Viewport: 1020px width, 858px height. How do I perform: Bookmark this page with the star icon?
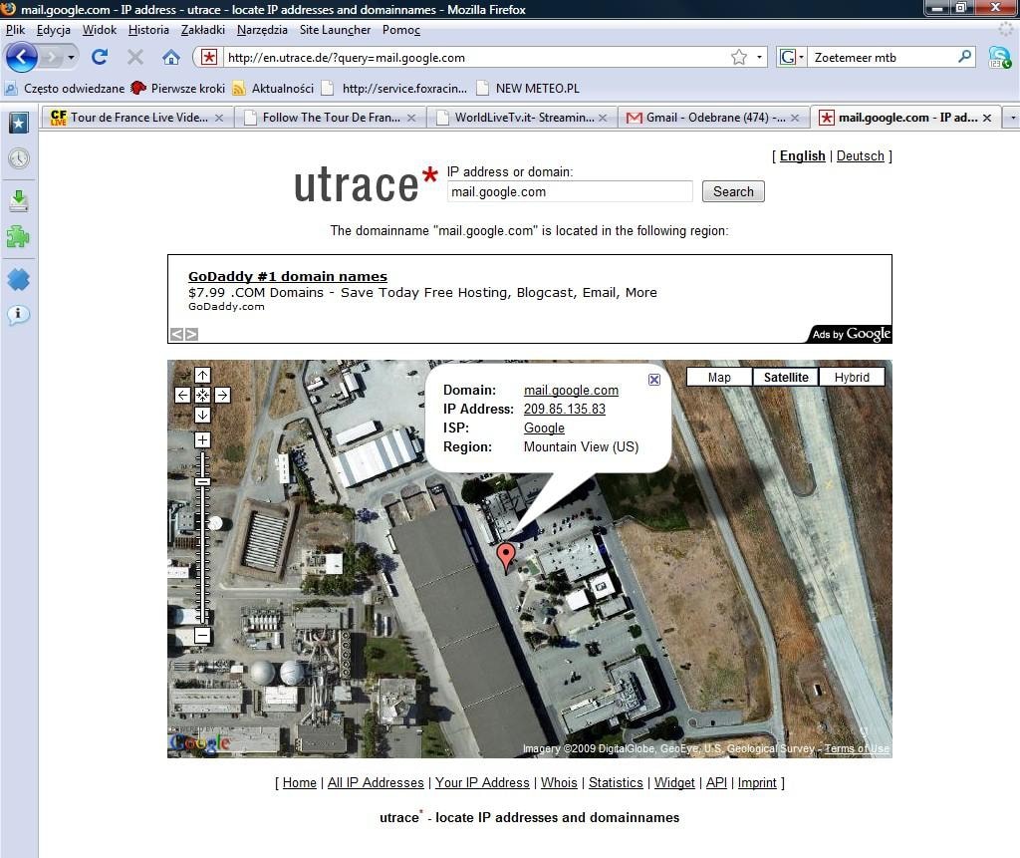pos(739,57)
